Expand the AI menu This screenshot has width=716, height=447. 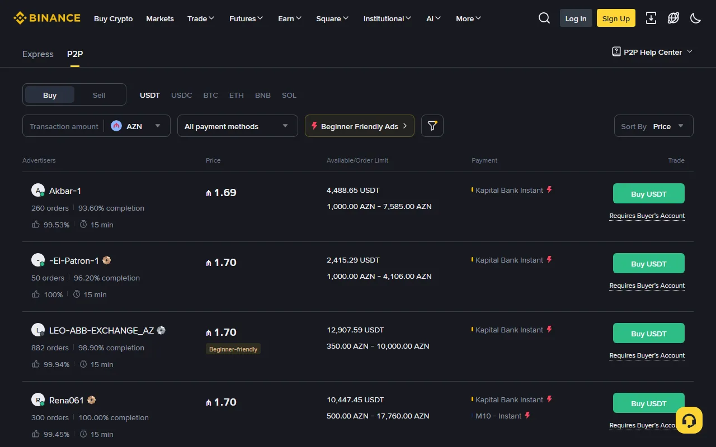(x=434, y=18)
